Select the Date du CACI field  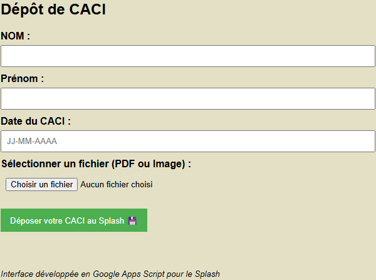click(188, 141)
